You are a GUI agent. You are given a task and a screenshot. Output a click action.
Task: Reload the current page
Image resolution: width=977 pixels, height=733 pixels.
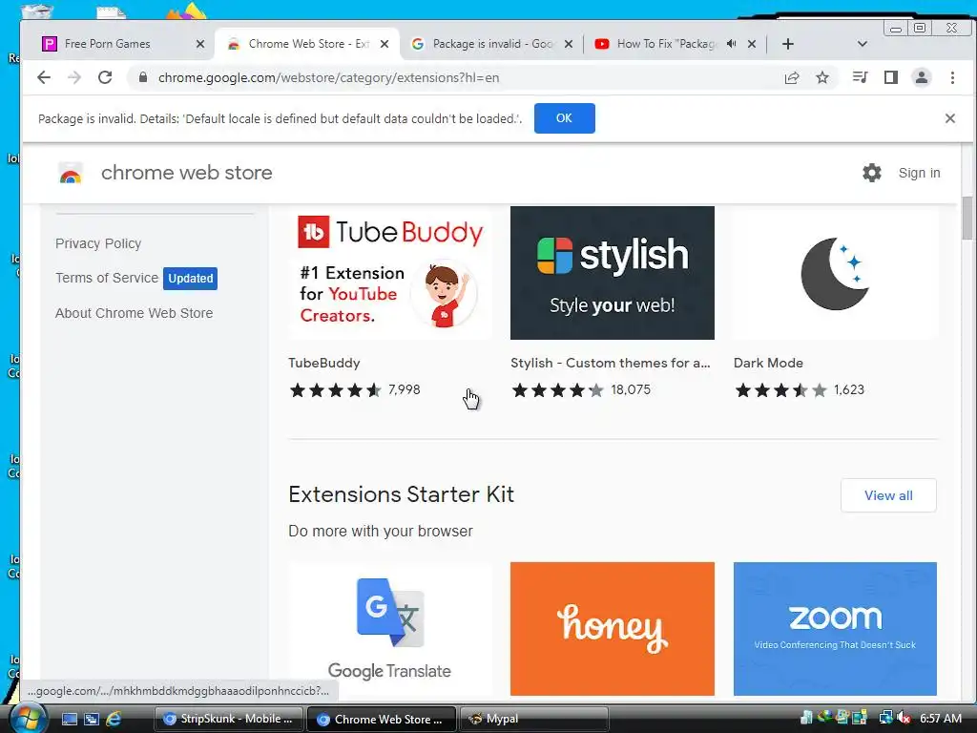105,77
